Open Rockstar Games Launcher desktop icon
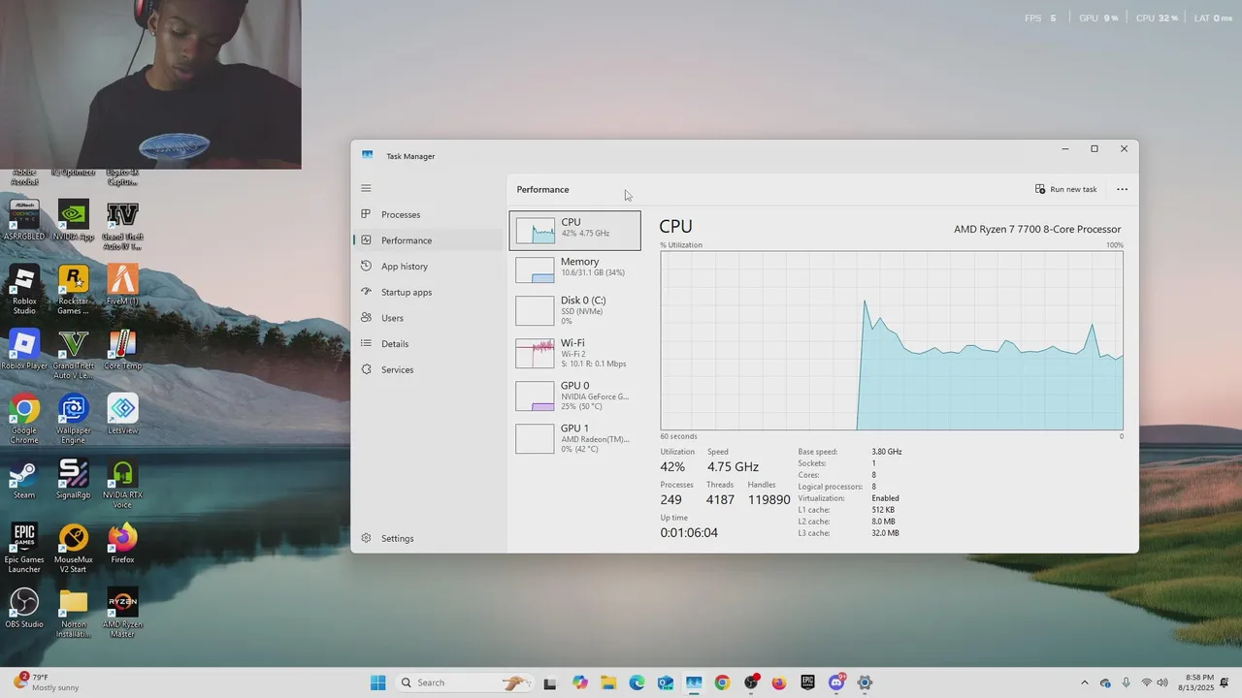This screenshot has height=698, width=1242. 74,290
